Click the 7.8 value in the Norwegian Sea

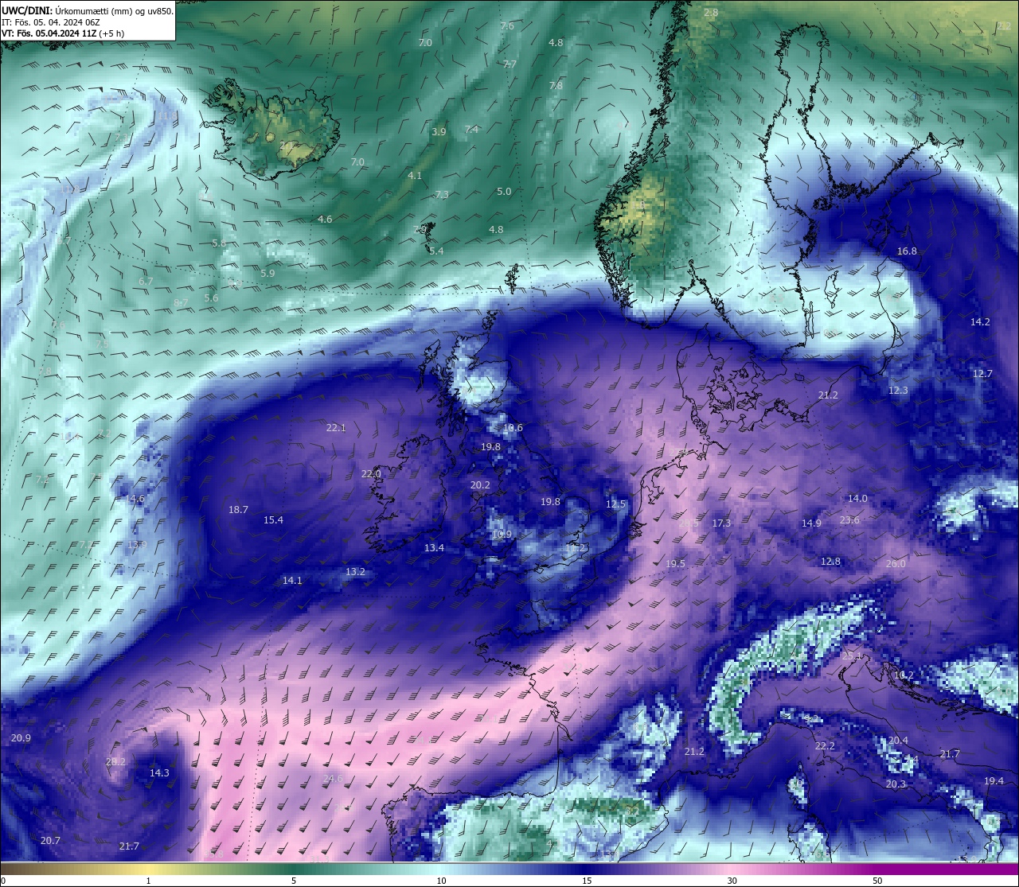point(556,86)
